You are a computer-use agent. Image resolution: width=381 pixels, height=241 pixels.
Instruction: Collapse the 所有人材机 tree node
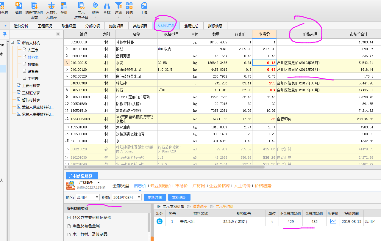(x=13, y=43)
